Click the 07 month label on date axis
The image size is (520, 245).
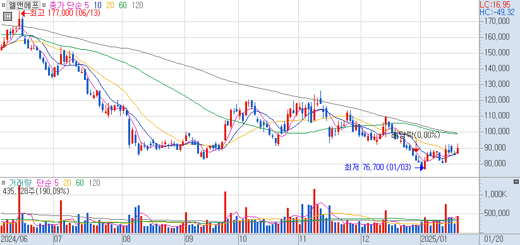58,239
